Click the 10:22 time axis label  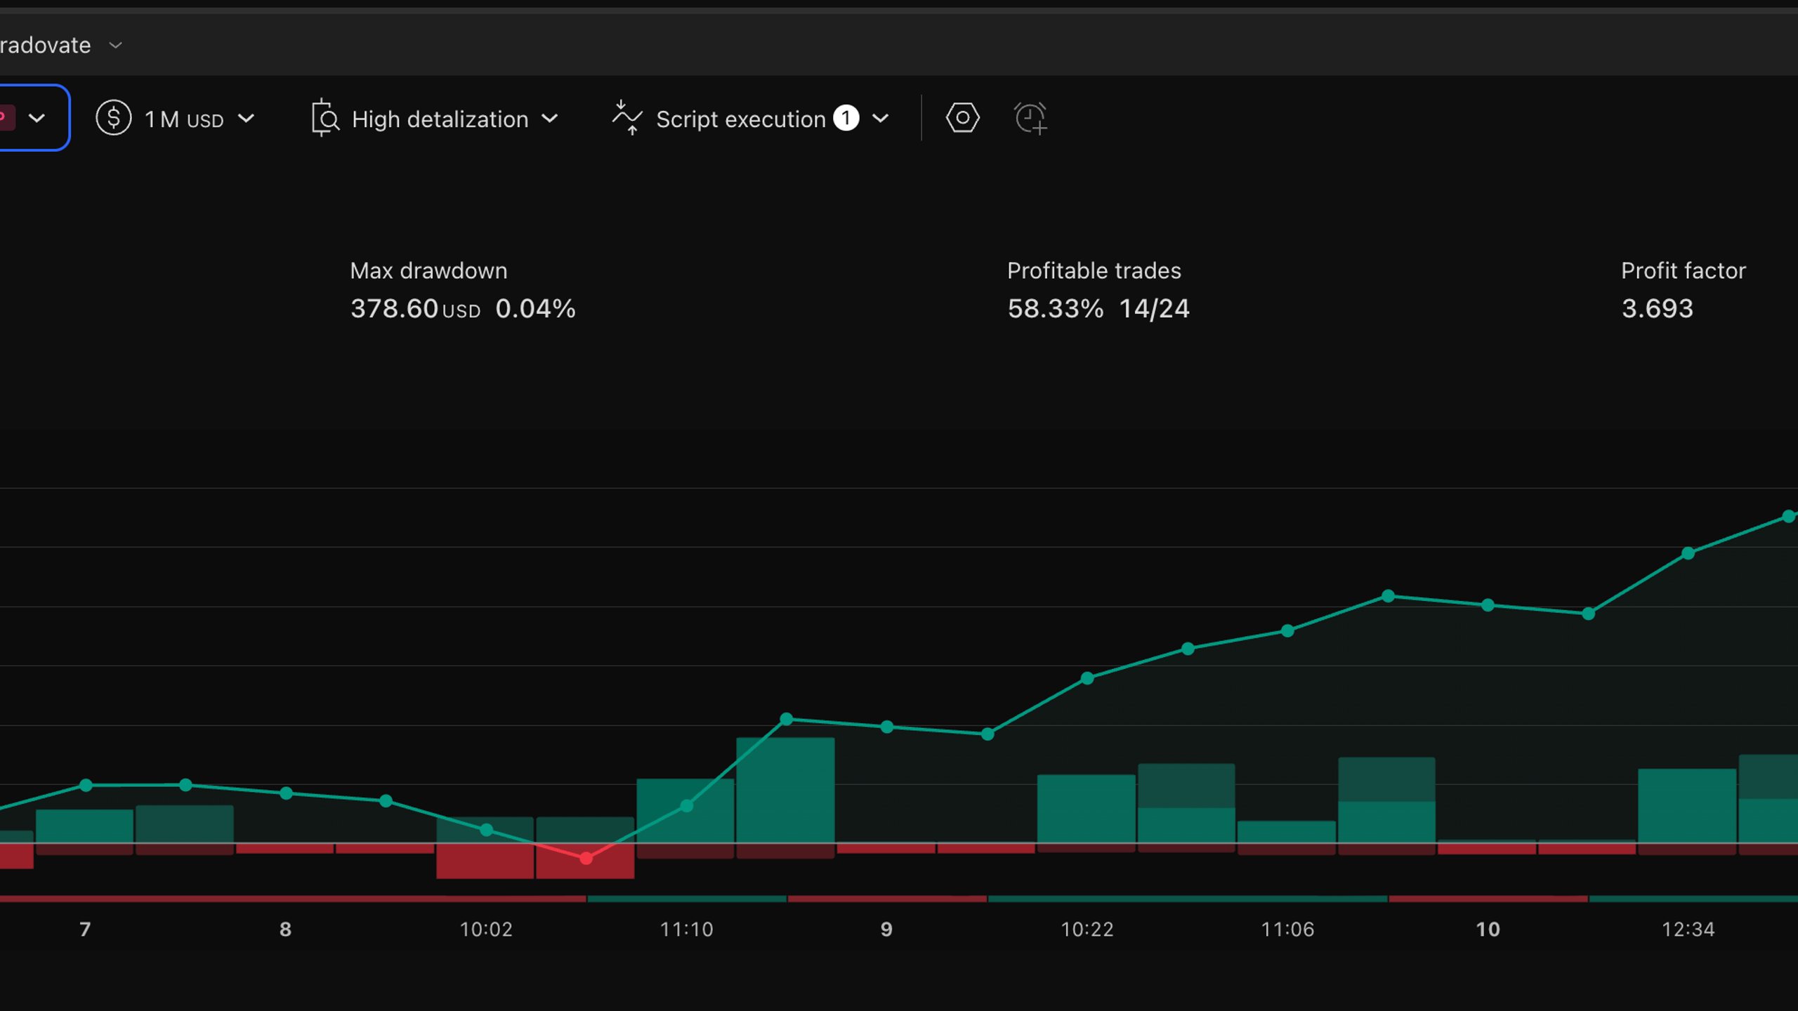pyautogui.click(x=1087, y=930)
